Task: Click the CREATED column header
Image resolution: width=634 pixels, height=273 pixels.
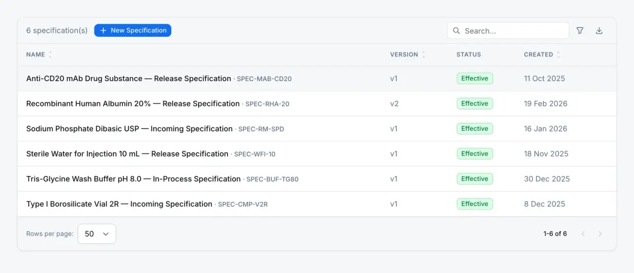Action: click(538, 55)
